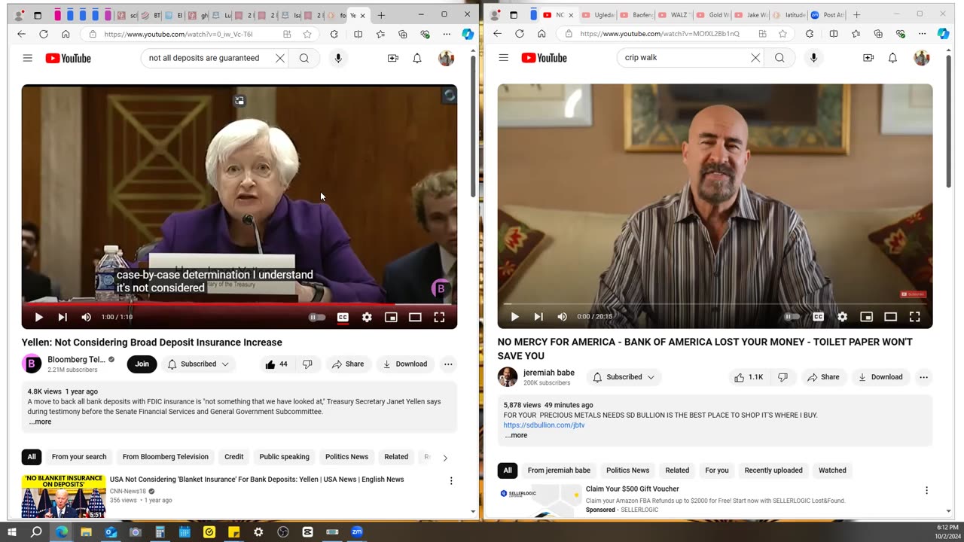The image size is (964, 542).
Task: Open options for CNN-News18 video suggestion
Action: [x=451, y=481]
